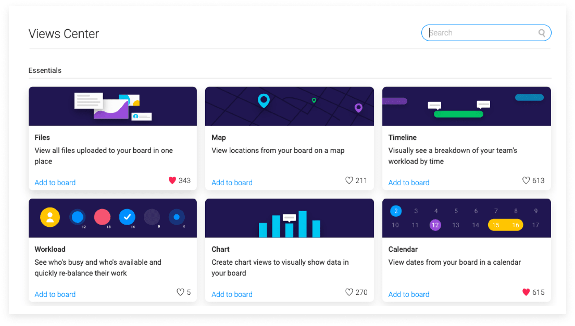Add the Timeline view to board

point(409,183)
